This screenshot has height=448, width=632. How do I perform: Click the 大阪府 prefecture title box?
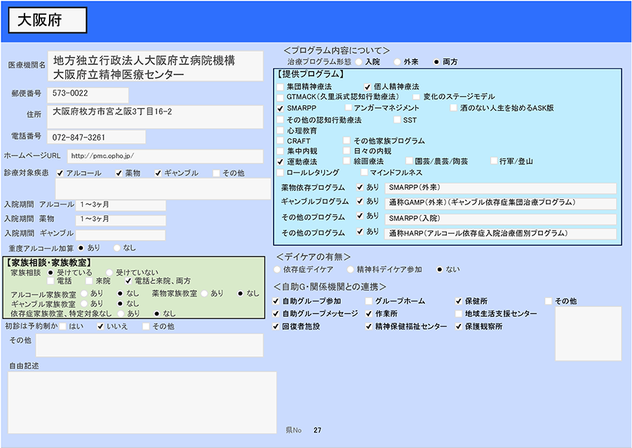click(48, 20)
